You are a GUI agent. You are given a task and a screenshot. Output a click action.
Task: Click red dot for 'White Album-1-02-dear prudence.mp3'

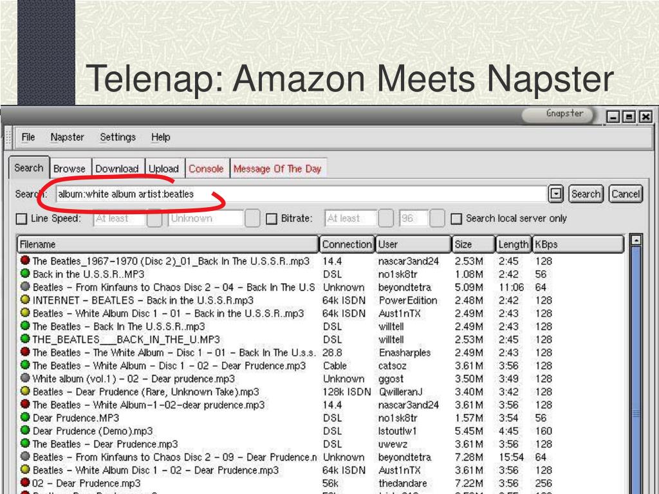25,404
